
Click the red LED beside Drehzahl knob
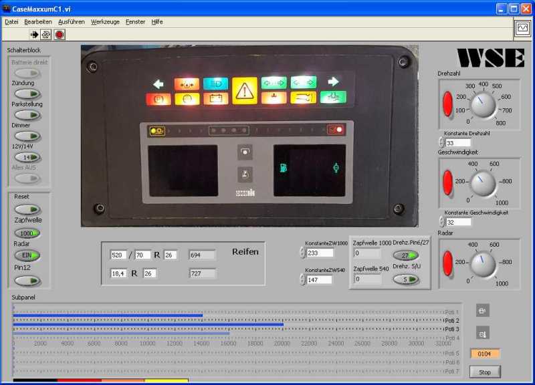click(447, 104)
